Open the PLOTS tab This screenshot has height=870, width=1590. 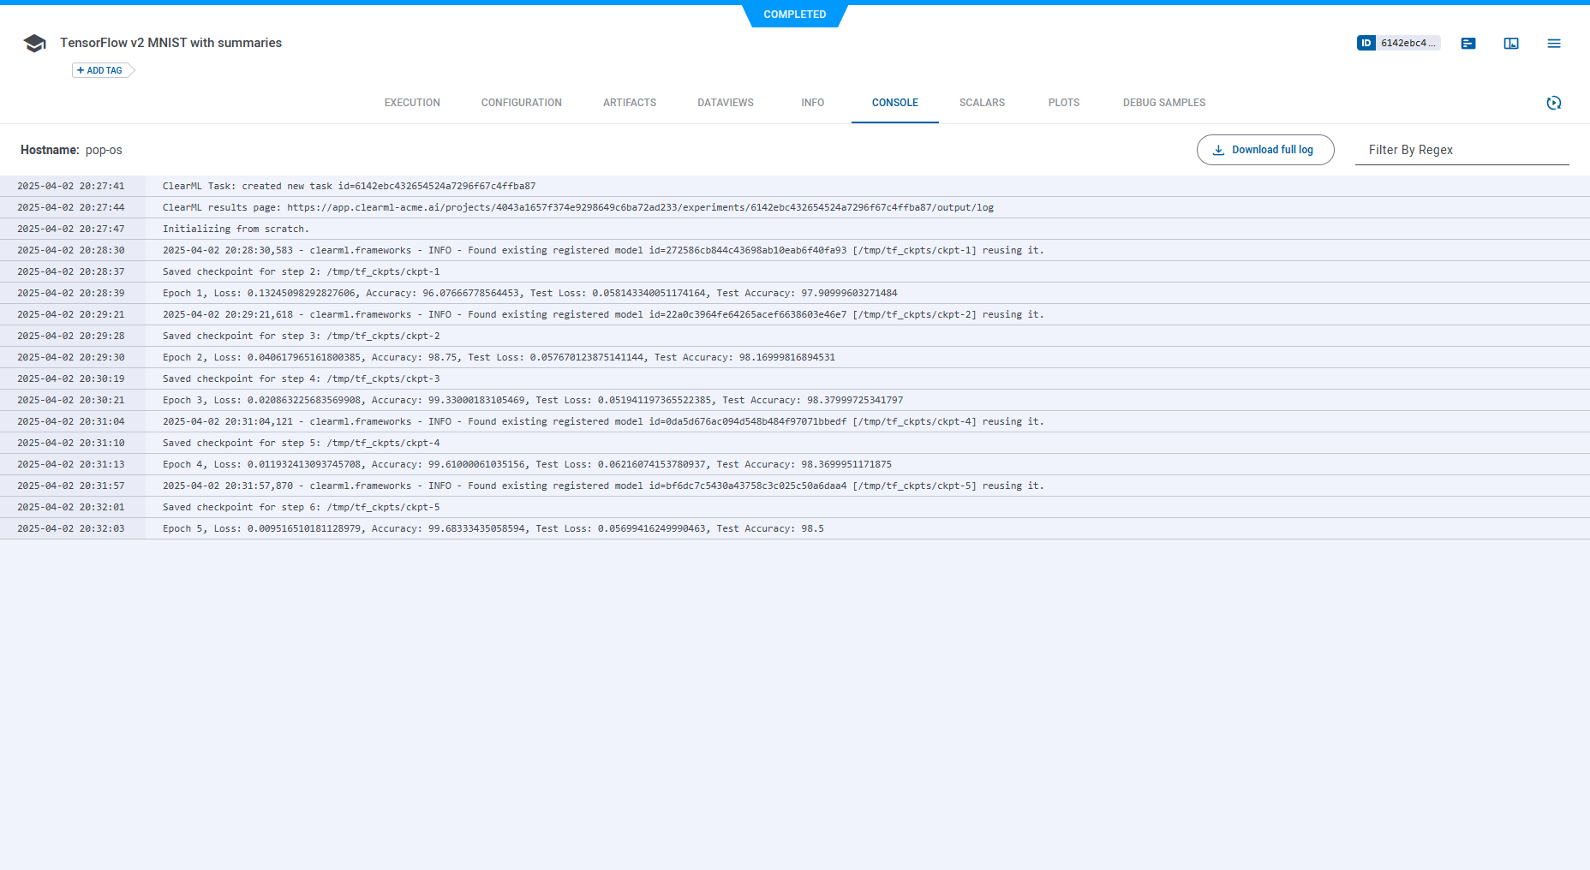pyautogui.click(x=1063, y=103)
